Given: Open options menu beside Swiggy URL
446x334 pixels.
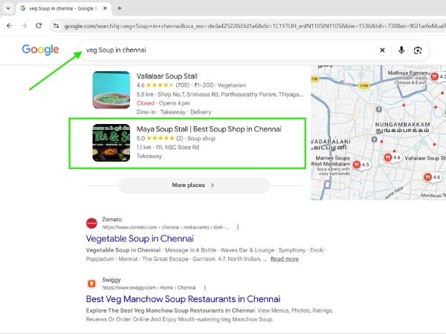Looking at the screenshot, I should click(x=205, y=288).
